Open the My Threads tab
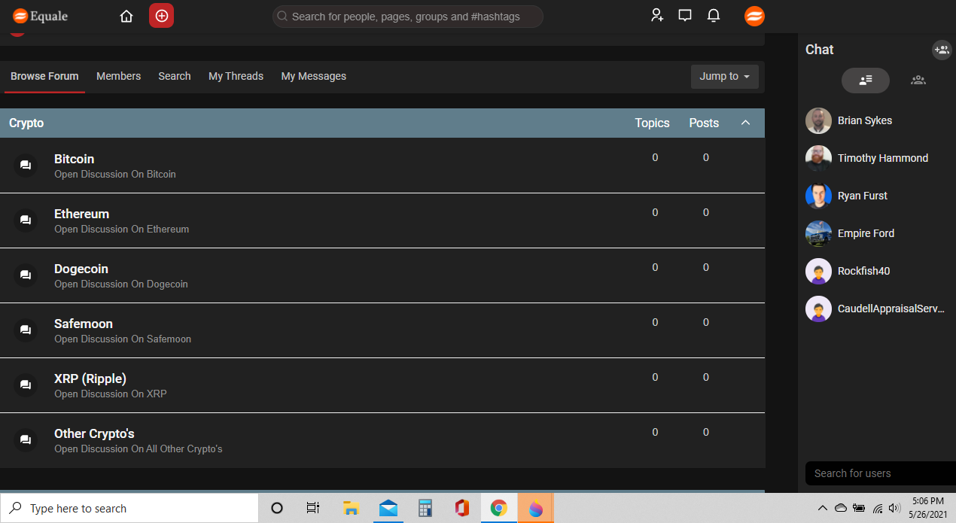Viewport: 956px width, 523px height. (x=236, y=76)
